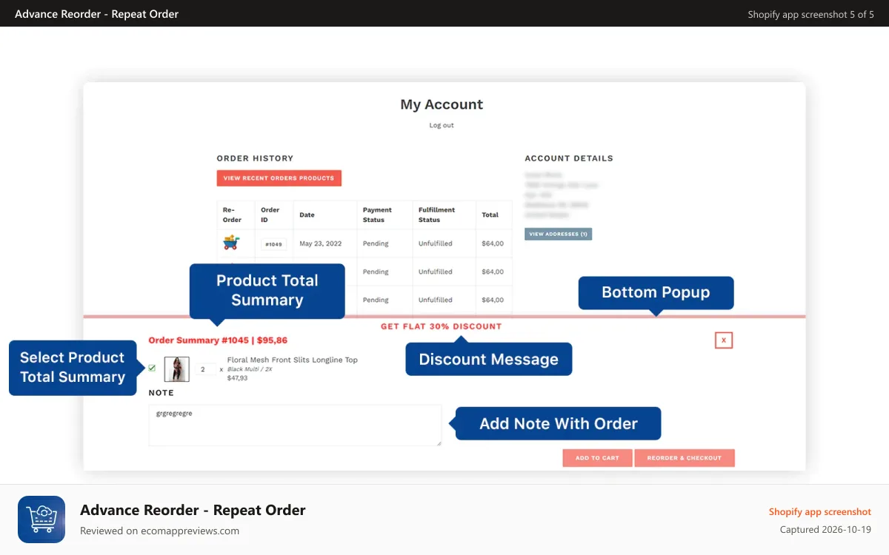Click the ORDER HISTORY heading
Screen dimensions: 889x555
pos(255,158)
